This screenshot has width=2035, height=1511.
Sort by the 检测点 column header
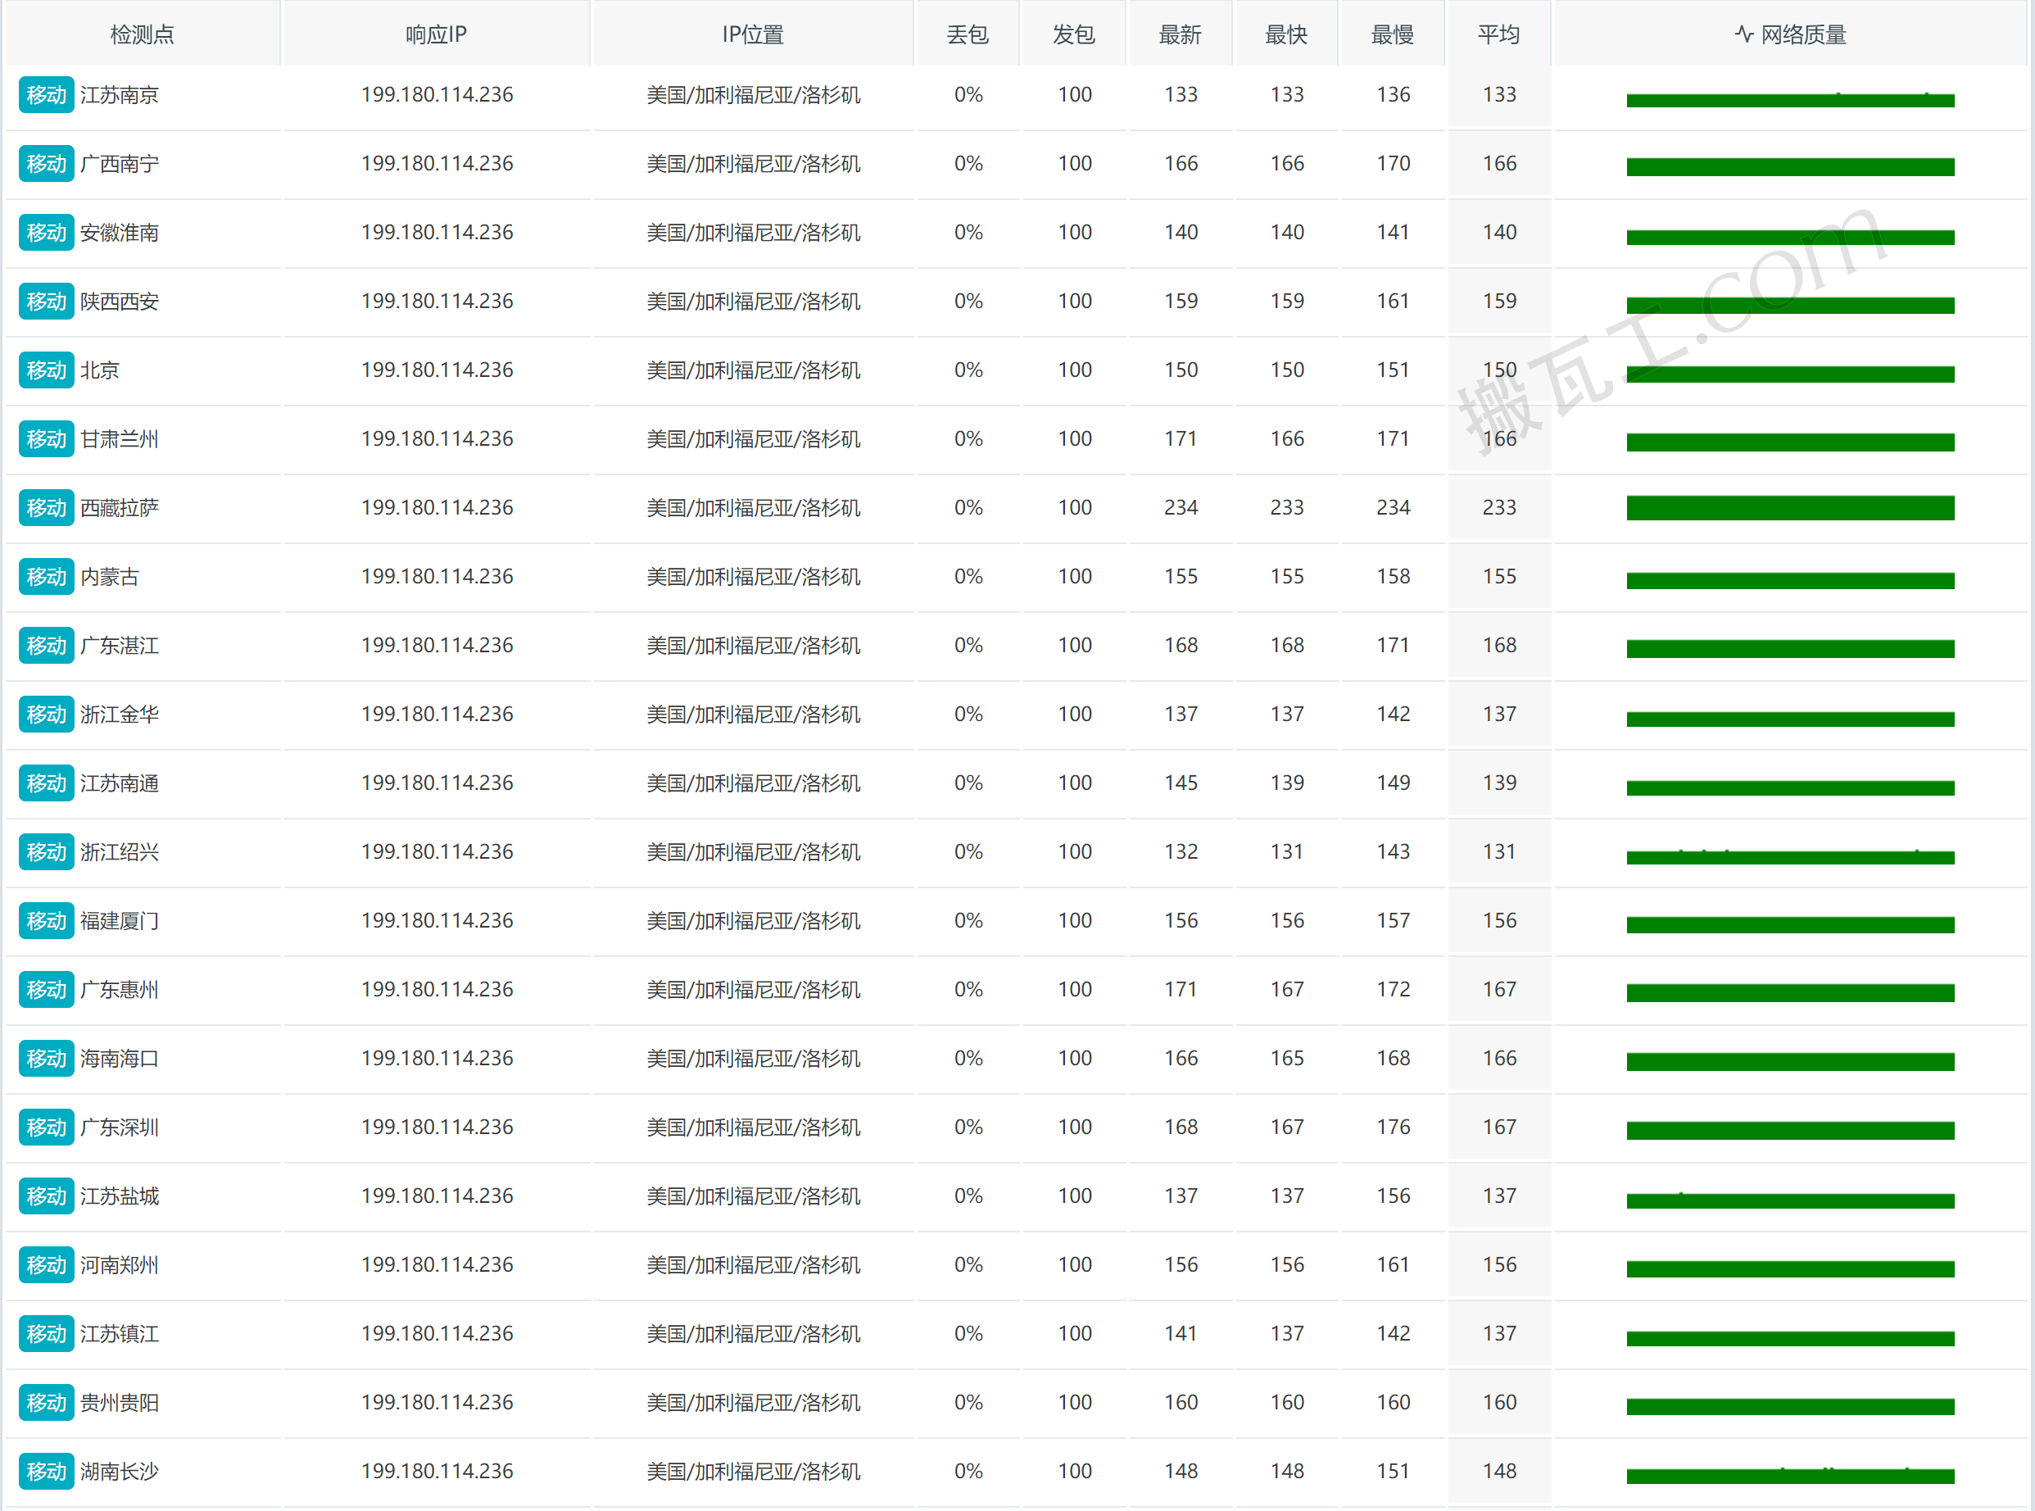tap(142, 34)
